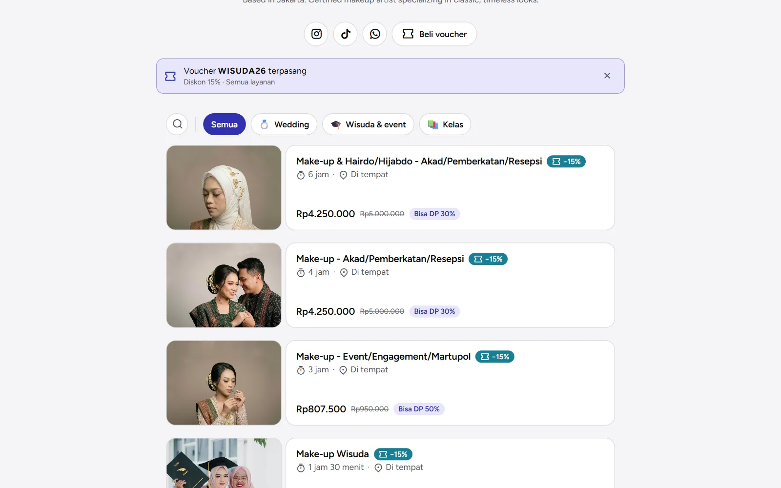Click the Beli voucher button
The width and height of the screenshot is (781, 488).
click(434, 34)
